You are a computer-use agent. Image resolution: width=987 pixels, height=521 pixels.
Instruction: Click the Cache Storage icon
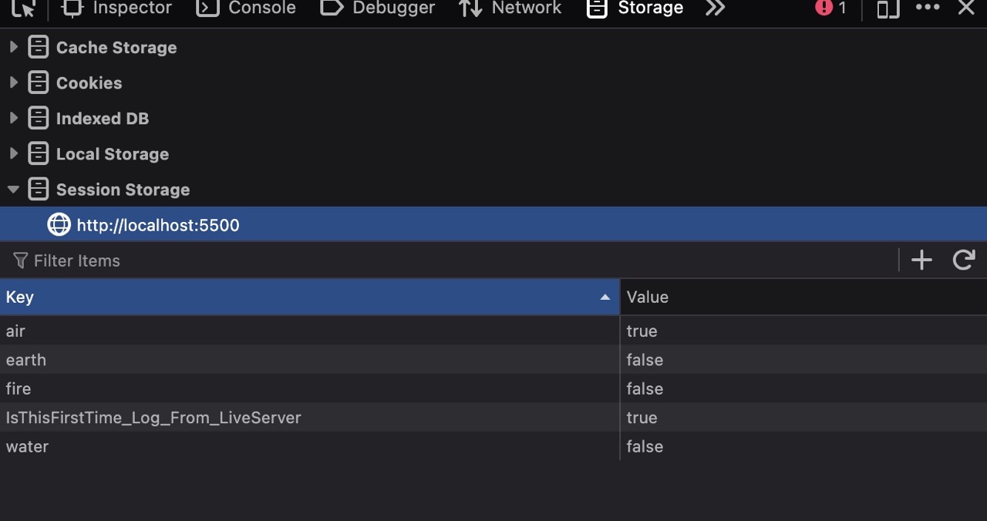click(38, 47)
